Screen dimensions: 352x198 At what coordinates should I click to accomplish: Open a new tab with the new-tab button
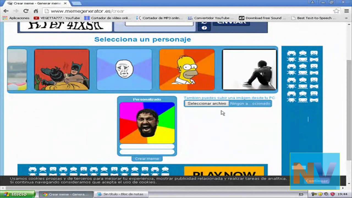click(76, 3)
